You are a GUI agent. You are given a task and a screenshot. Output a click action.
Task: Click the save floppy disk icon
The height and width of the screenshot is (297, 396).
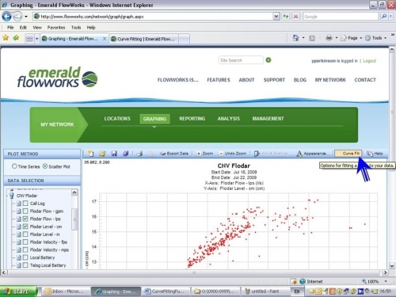(x=114, y=154)
